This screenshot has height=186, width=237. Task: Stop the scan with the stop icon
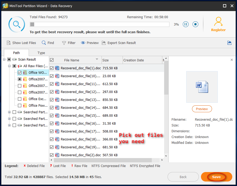click(195, 24)
